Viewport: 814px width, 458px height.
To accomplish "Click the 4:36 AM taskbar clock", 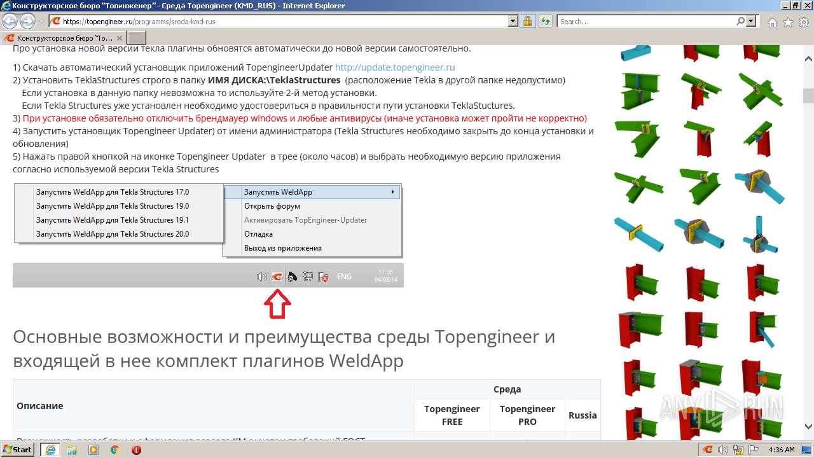I will coord(782,450).
